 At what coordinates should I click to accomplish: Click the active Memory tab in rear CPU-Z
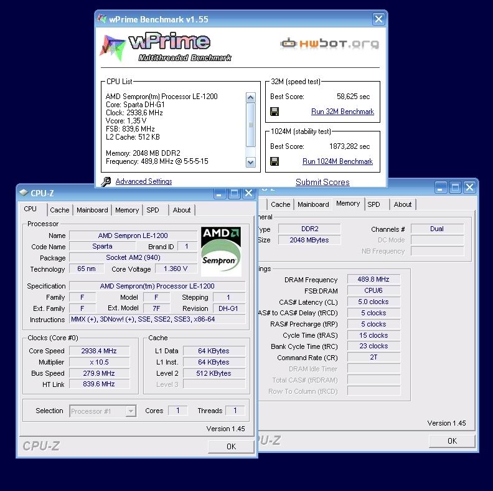tap(348, 203)
